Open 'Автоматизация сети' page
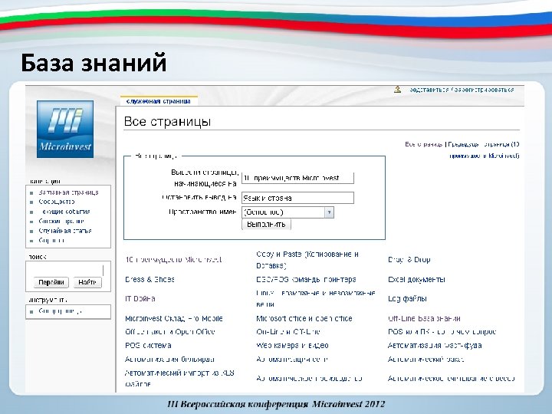The height and width of the screenshot is (414, 552). click(292, 360)
